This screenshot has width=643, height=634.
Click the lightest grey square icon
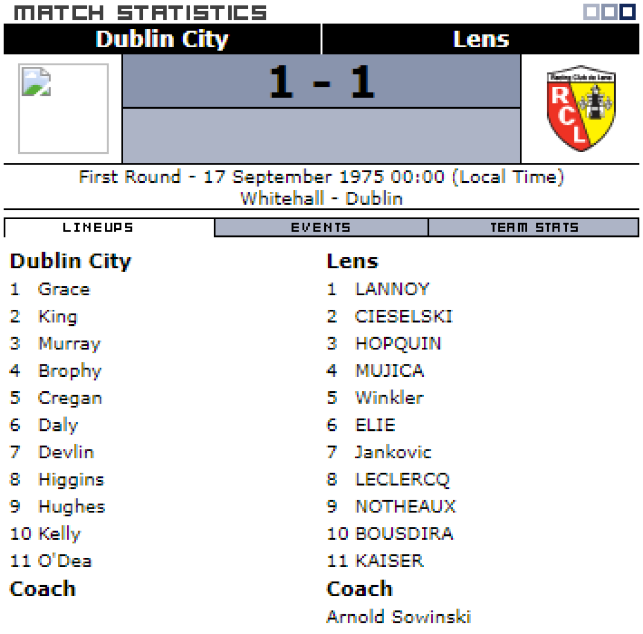(592, 11)
